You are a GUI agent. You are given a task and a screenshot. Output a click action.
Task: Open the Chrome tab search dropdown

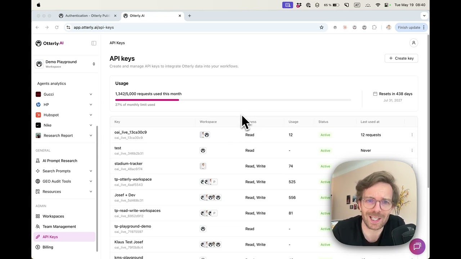pos(424,16)
